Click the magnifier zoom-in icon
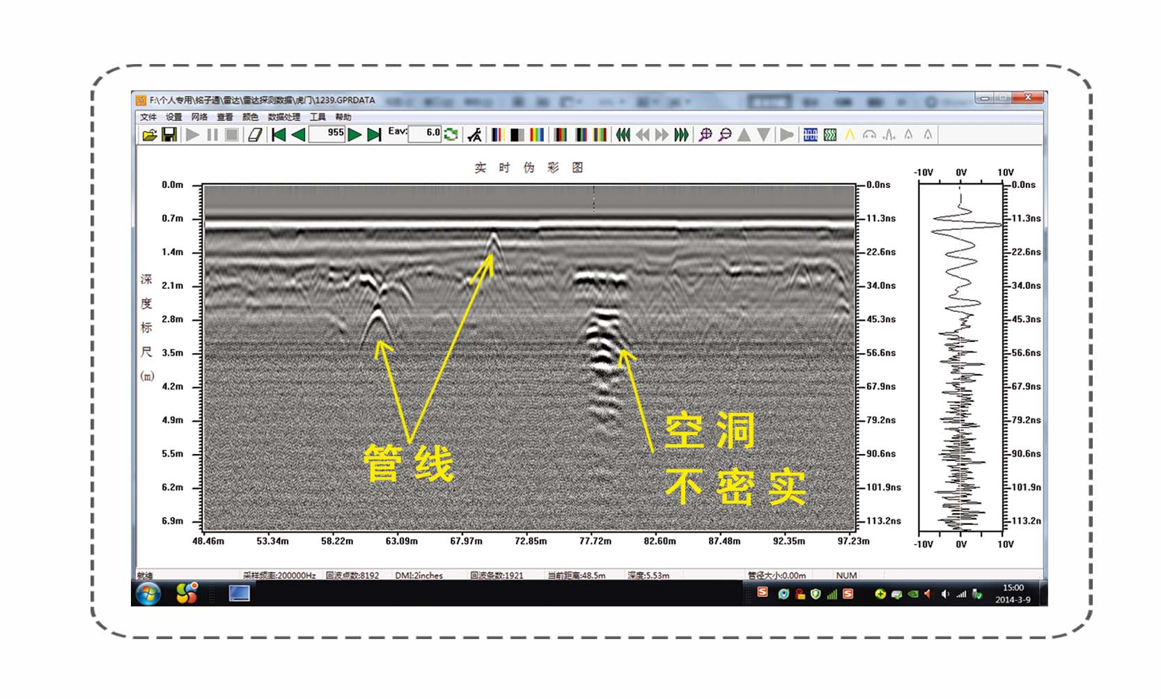The height and width of the screenshot is (699, 1161). (x=705, y=135)
